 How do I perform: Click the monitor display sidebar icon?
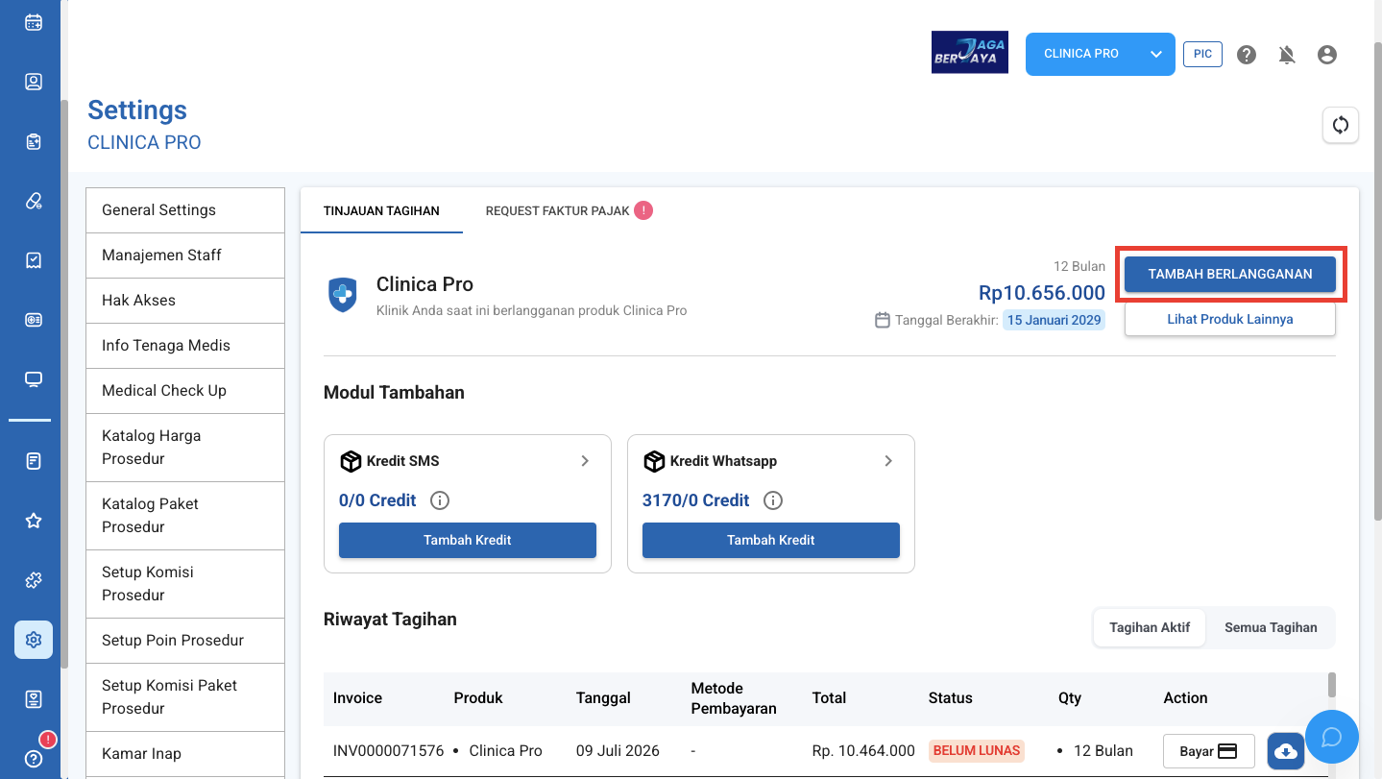(34, 379)
